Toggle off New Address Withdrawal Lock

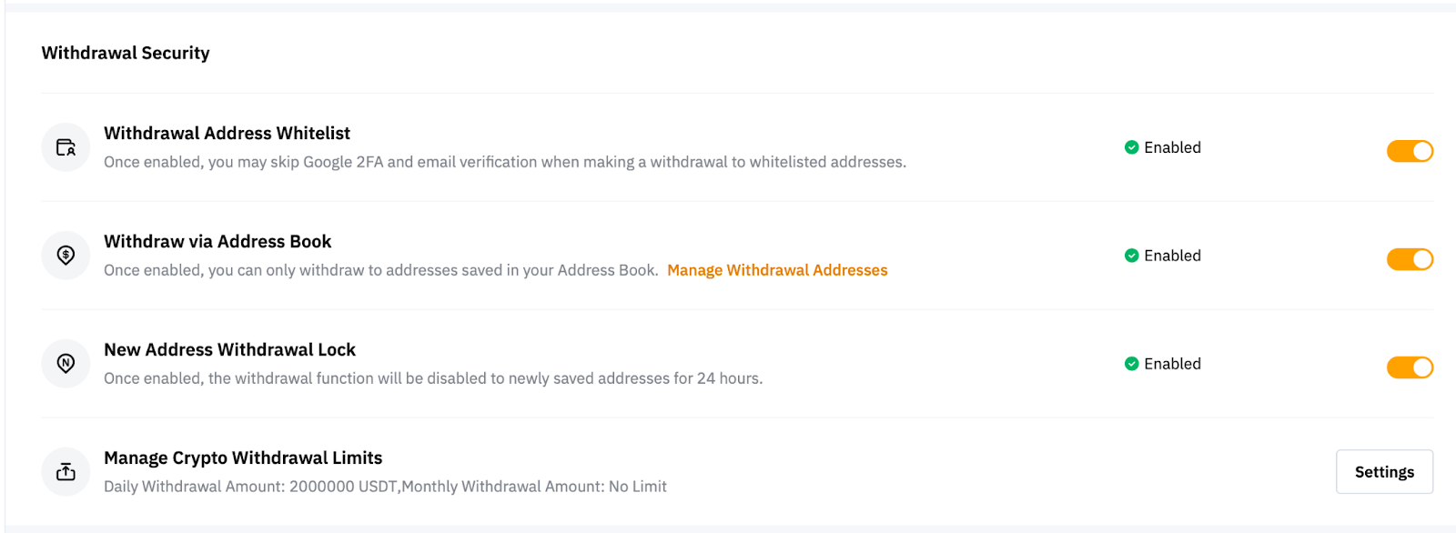coord(1410,367)
